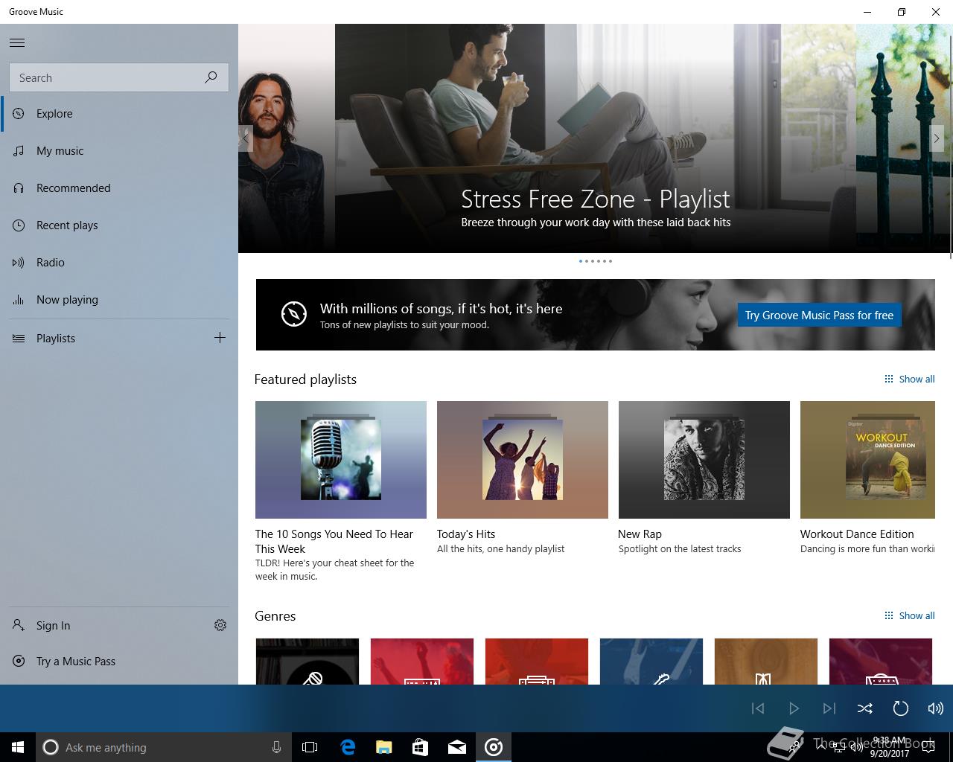953x762 pixels.
Task: Skip to next track
Action: tap(829, 708)
